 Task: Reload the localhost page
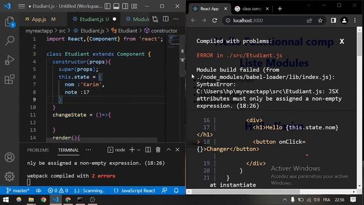pos(215,20)
